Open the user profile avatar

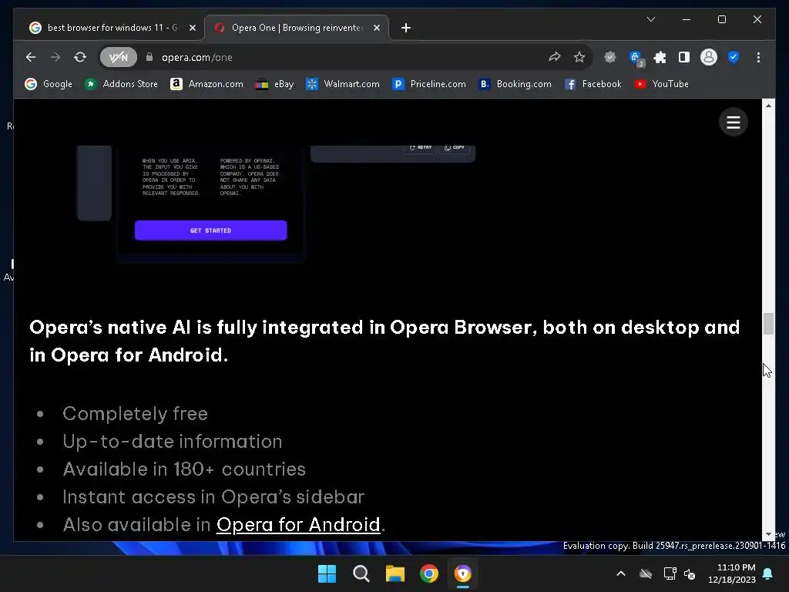[x=709, y=57]
